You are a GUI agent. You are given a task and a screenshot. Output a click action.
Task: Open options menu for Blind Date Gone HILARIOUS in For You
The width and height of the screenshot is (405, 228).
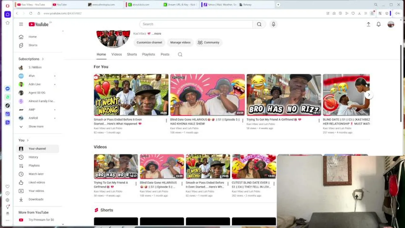pos(242,121)
